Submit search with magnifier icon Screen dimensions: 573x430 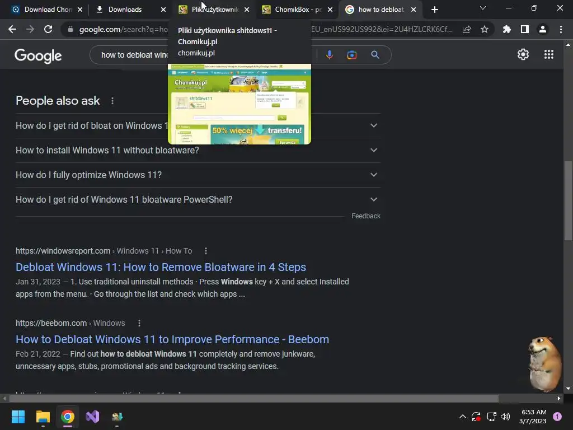point(375,55)
